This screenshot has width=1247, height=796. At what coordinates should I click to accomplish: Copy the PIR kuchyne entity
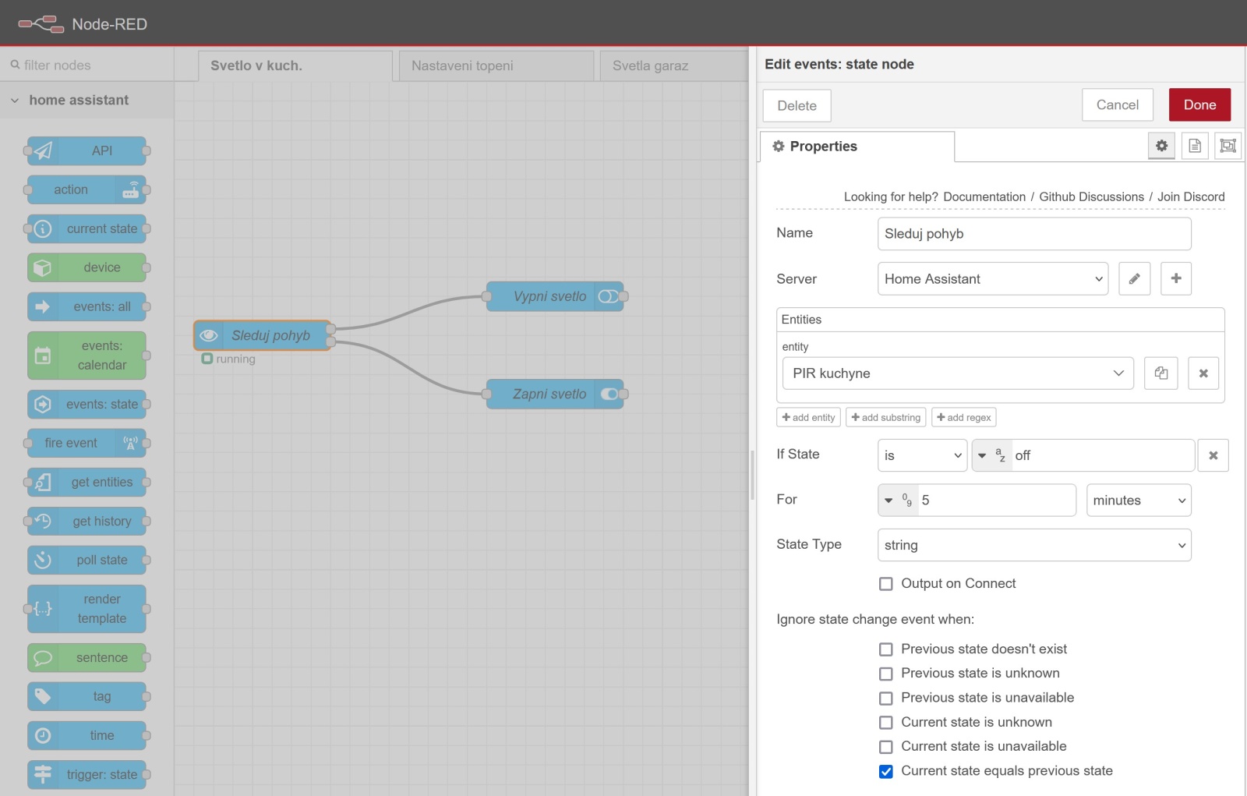[x=1160, y=373]
